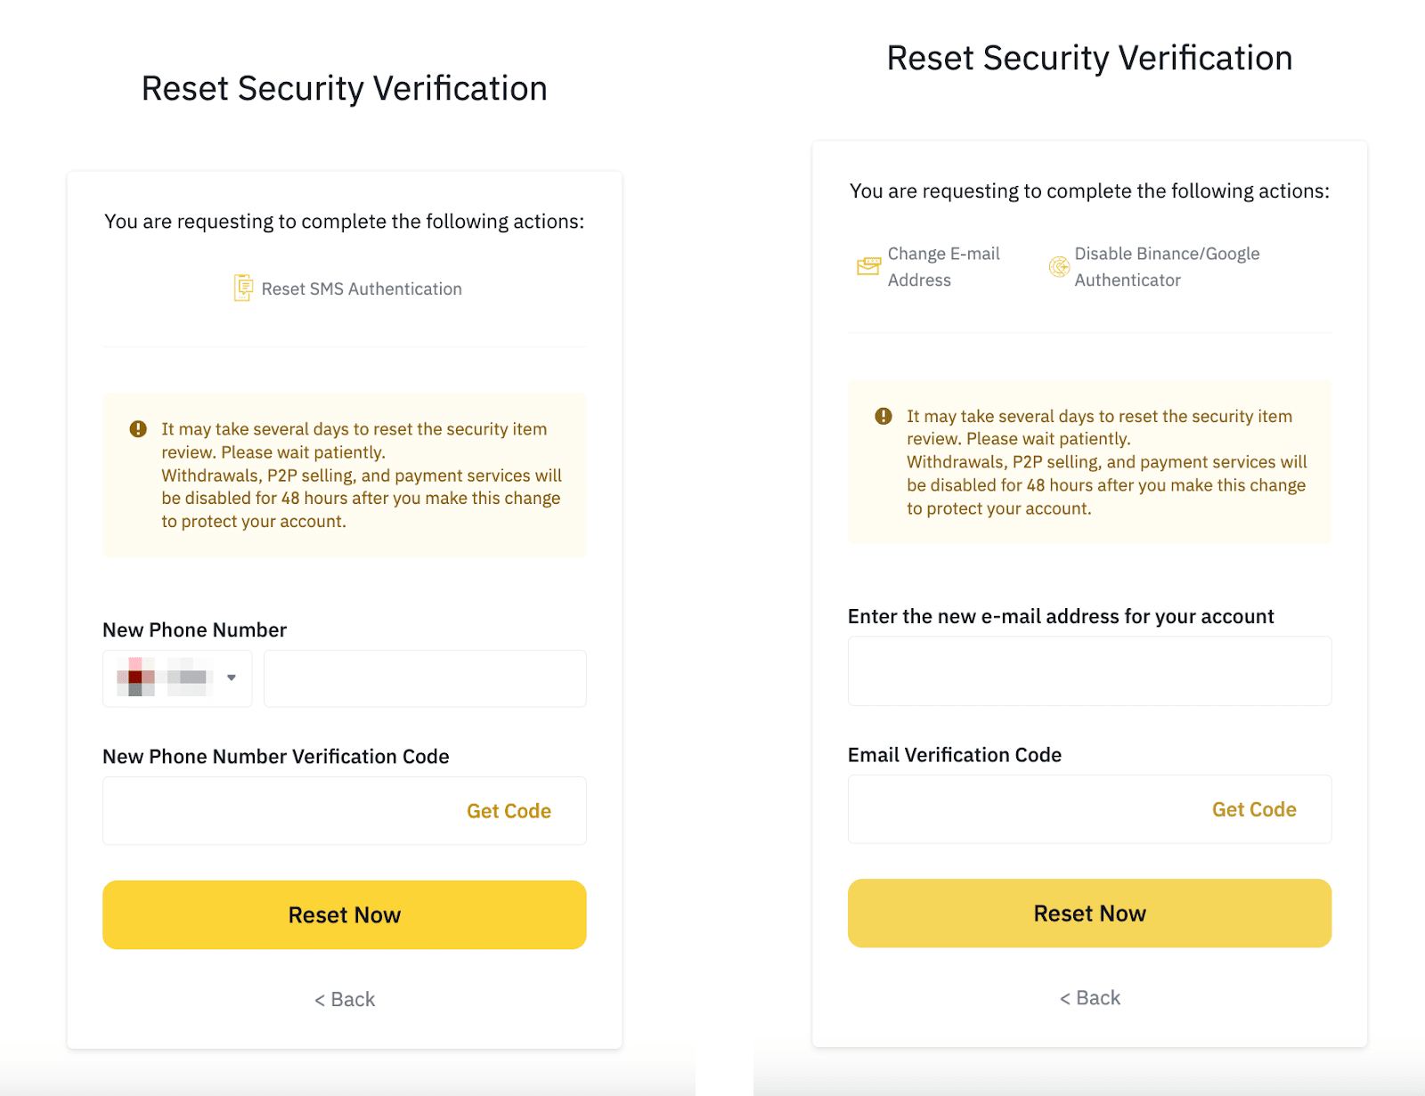Click the Reset SMS Authentication label text
This screenshot has height=1096, width=1425.
point(362,288)
